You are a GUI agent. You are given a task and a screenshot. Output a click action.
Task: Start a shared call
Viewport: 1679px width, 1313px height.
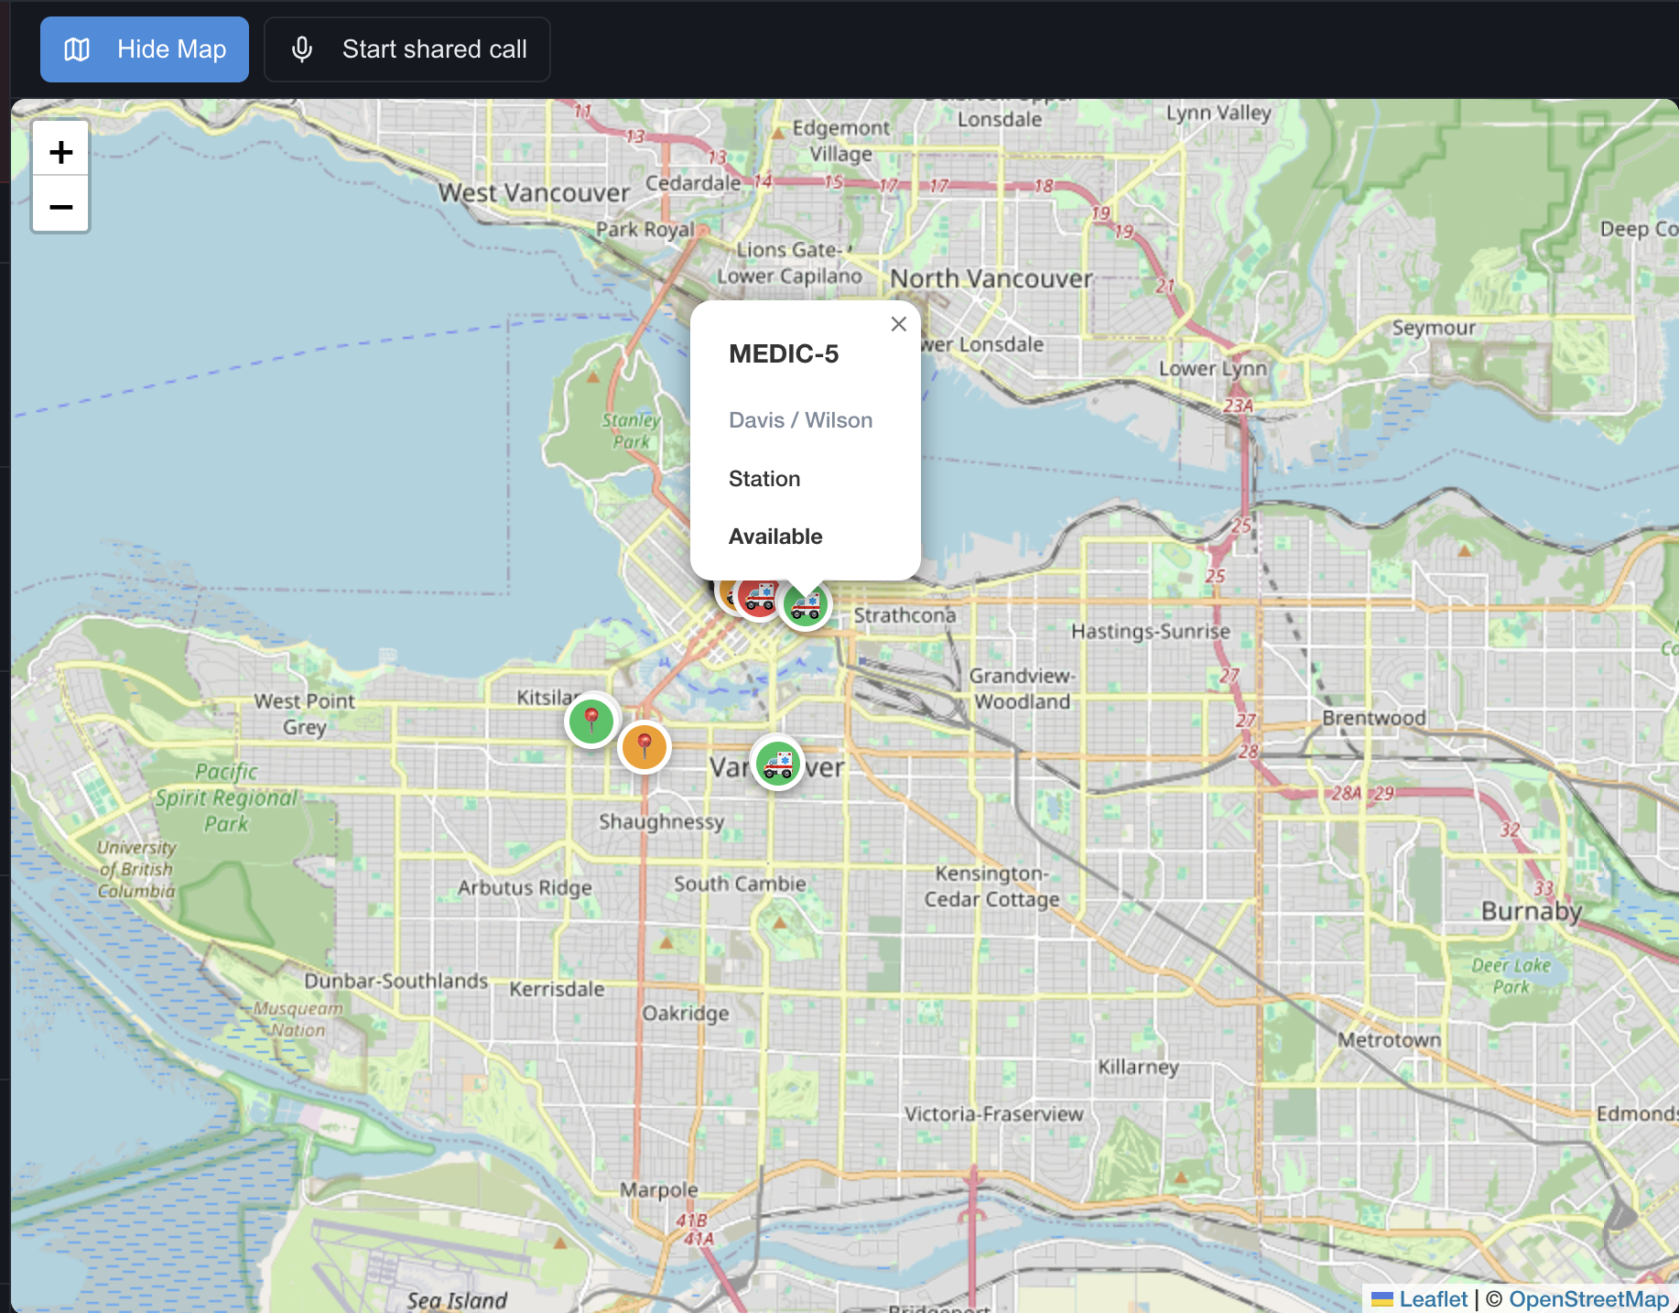click(x=407, y=49)
